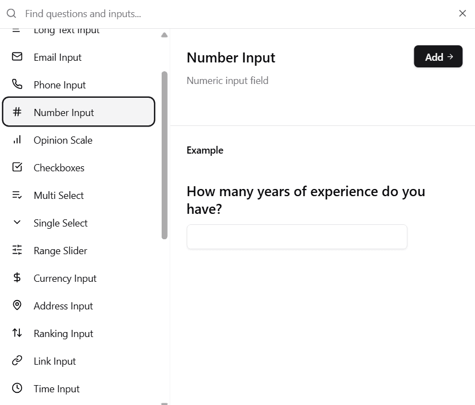Pick the Single Select question type
The image size is (475, 405).
pos(61,223)
